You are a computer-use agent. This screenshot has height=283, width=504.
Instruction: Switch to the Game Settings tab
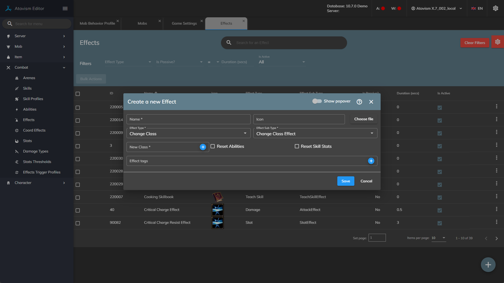pyautogui.click(x=184, y=23)
